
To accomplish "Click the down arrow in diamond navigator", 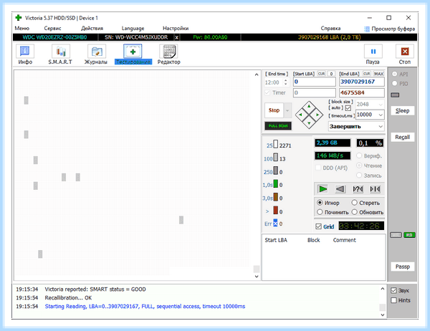I will tap(309, 123).
